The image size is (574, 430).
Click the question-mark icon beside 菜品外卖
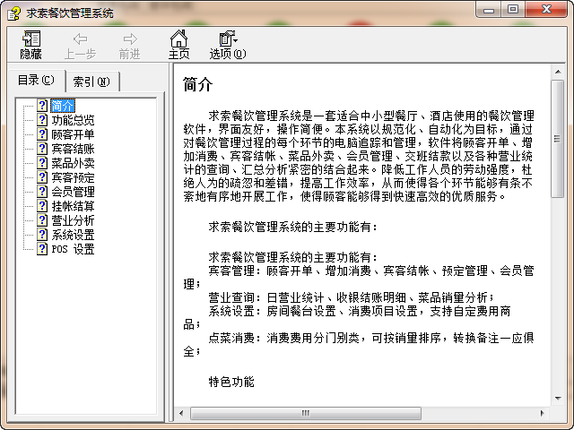tap(42, 163)
